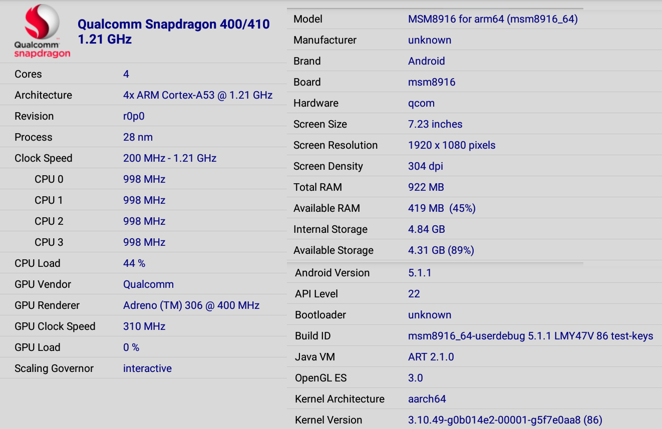Select Java VM value ART 2.1.0
This screenshot has height=429, width=662.
[x=431, y=357]
